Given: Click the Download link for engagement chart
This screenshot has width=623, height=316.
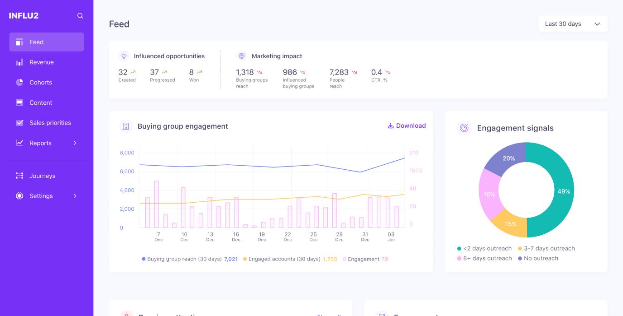Looking at the screenshot, I should [406, 125].
